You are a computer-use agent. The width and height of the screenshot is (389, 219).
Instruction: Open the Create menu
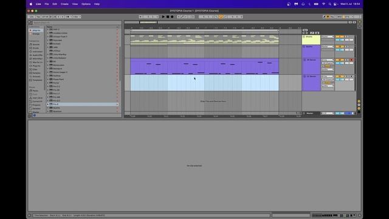(64, 4)
